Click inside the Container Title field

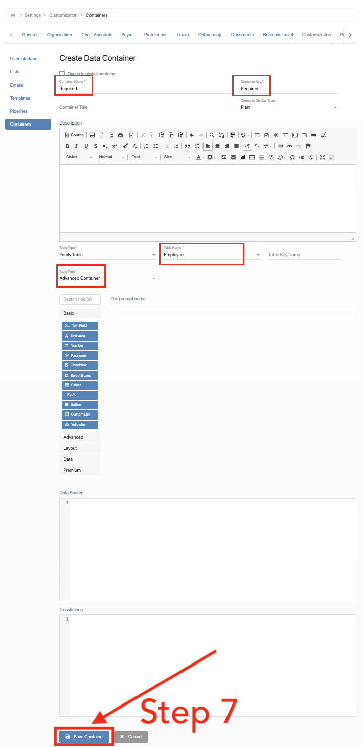tap(145, 107)
